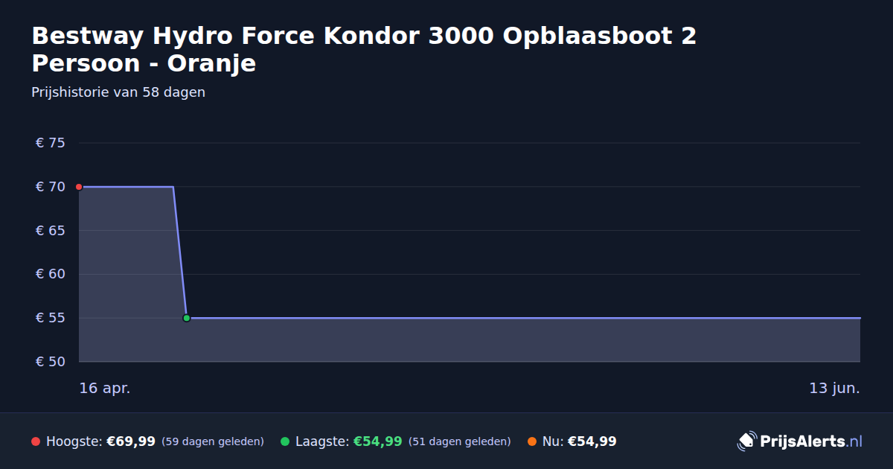This screenshot has height=469, width=893.
Task: Click the green lowest-price dot on chart
Action: (x=187, y=318)
